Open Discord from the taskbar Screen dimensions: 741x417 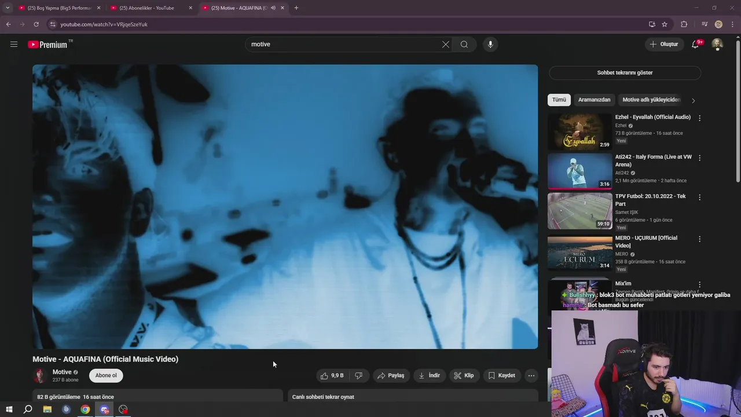[x=104, y=409]
